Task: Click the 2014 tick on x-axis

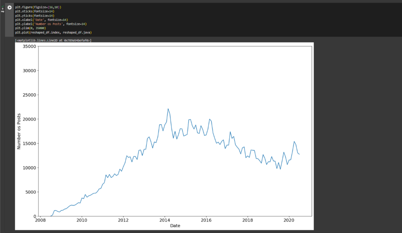Action: [165, 220]
